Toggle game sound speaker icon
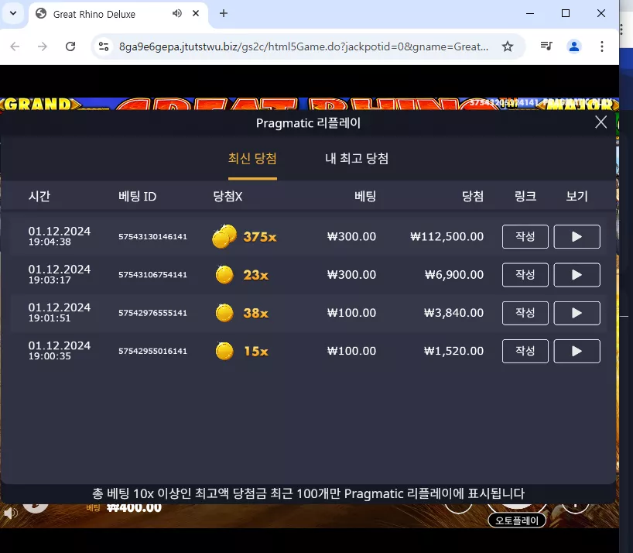 tap(11, 513)
